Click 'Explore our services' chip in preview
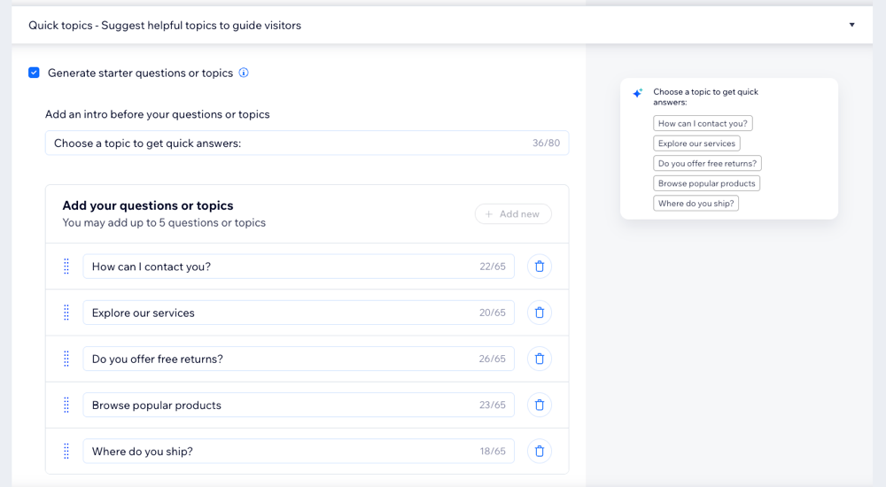This screenshot has width=886, height=487. [696, 143]
